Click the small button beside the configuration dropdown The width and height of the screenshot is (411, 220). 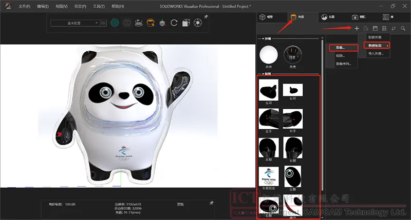click(103, 23)
